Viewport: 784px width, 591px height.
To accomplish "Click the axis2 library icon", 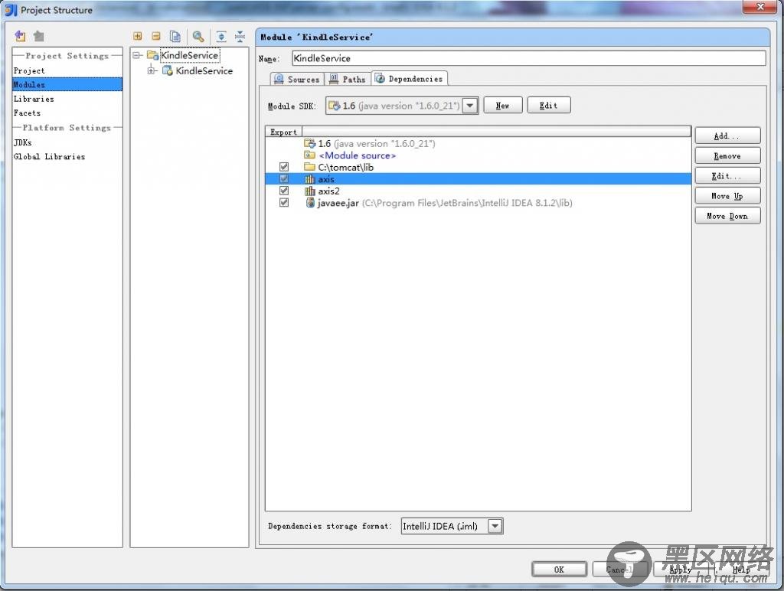I will click(x=310, y=191).
